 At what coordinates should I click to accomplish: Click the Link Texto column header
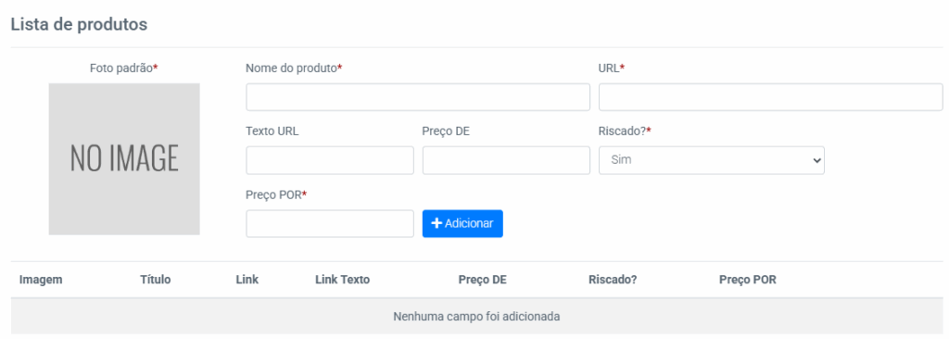pyautogui.click(x=343, y=280)
